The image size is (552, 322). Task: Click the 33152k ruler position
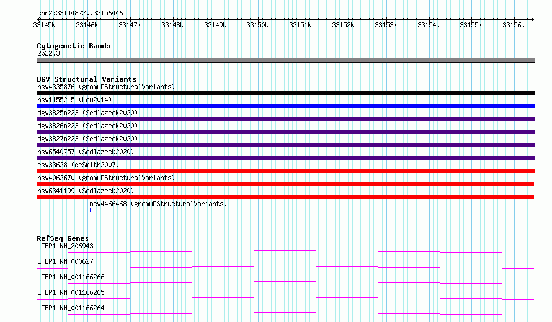(343, 25)
